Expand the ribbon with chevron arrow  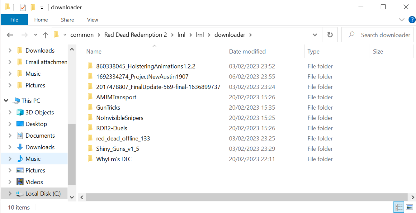tap(402, 20)
